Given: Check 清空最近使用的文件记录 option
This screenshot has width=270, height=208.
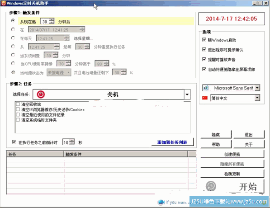Looking at the screenshot, I should (x=18, y=114).
